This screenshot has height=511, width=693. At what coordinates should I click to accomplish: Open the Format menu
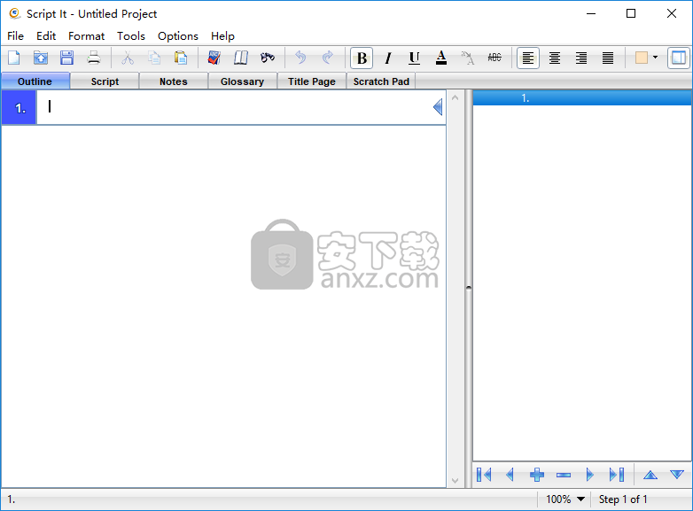point(86,36)
